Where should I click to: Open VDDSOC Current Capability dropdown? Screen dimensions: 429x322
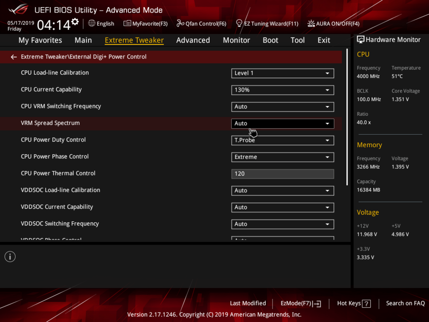tap(282, 207)
